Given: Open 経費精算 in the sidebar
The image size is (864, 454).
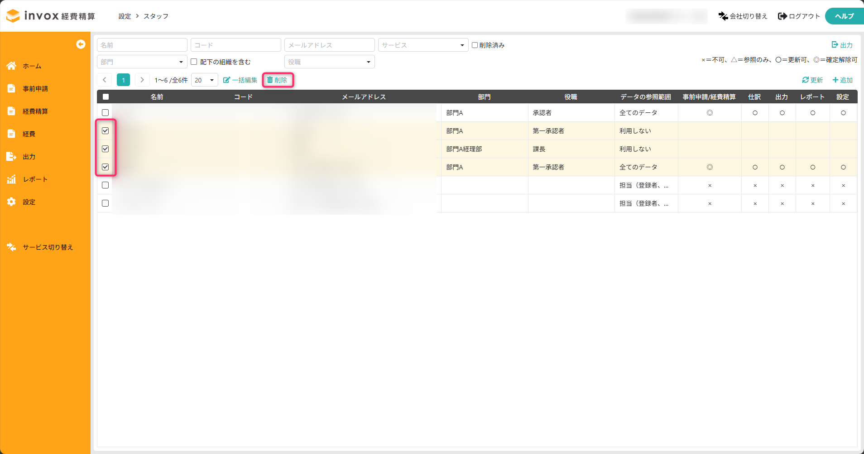Looking at the screenshot, I should coord(35,111).
